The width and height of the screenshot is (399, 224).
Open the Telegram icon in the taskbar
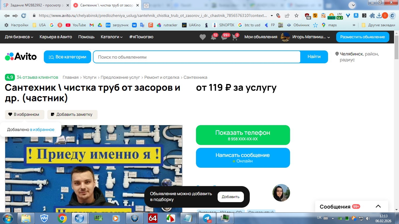click(x=207, y=218)
